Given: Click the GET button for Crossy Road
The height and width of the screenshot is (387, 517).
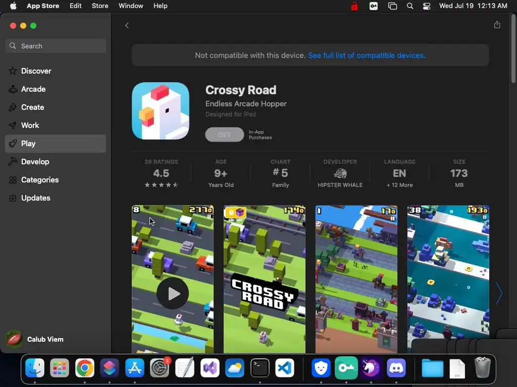Looking at the screenshot, I should [224, 135].
